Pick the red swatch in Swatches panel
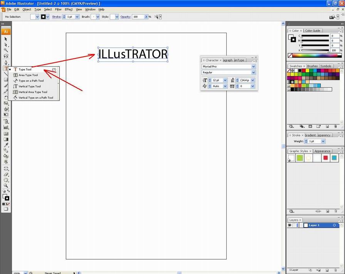 point(304,70)
